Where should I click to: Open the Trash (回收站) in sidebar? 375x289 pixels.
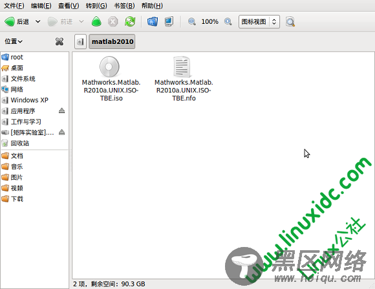coord(34,144)
